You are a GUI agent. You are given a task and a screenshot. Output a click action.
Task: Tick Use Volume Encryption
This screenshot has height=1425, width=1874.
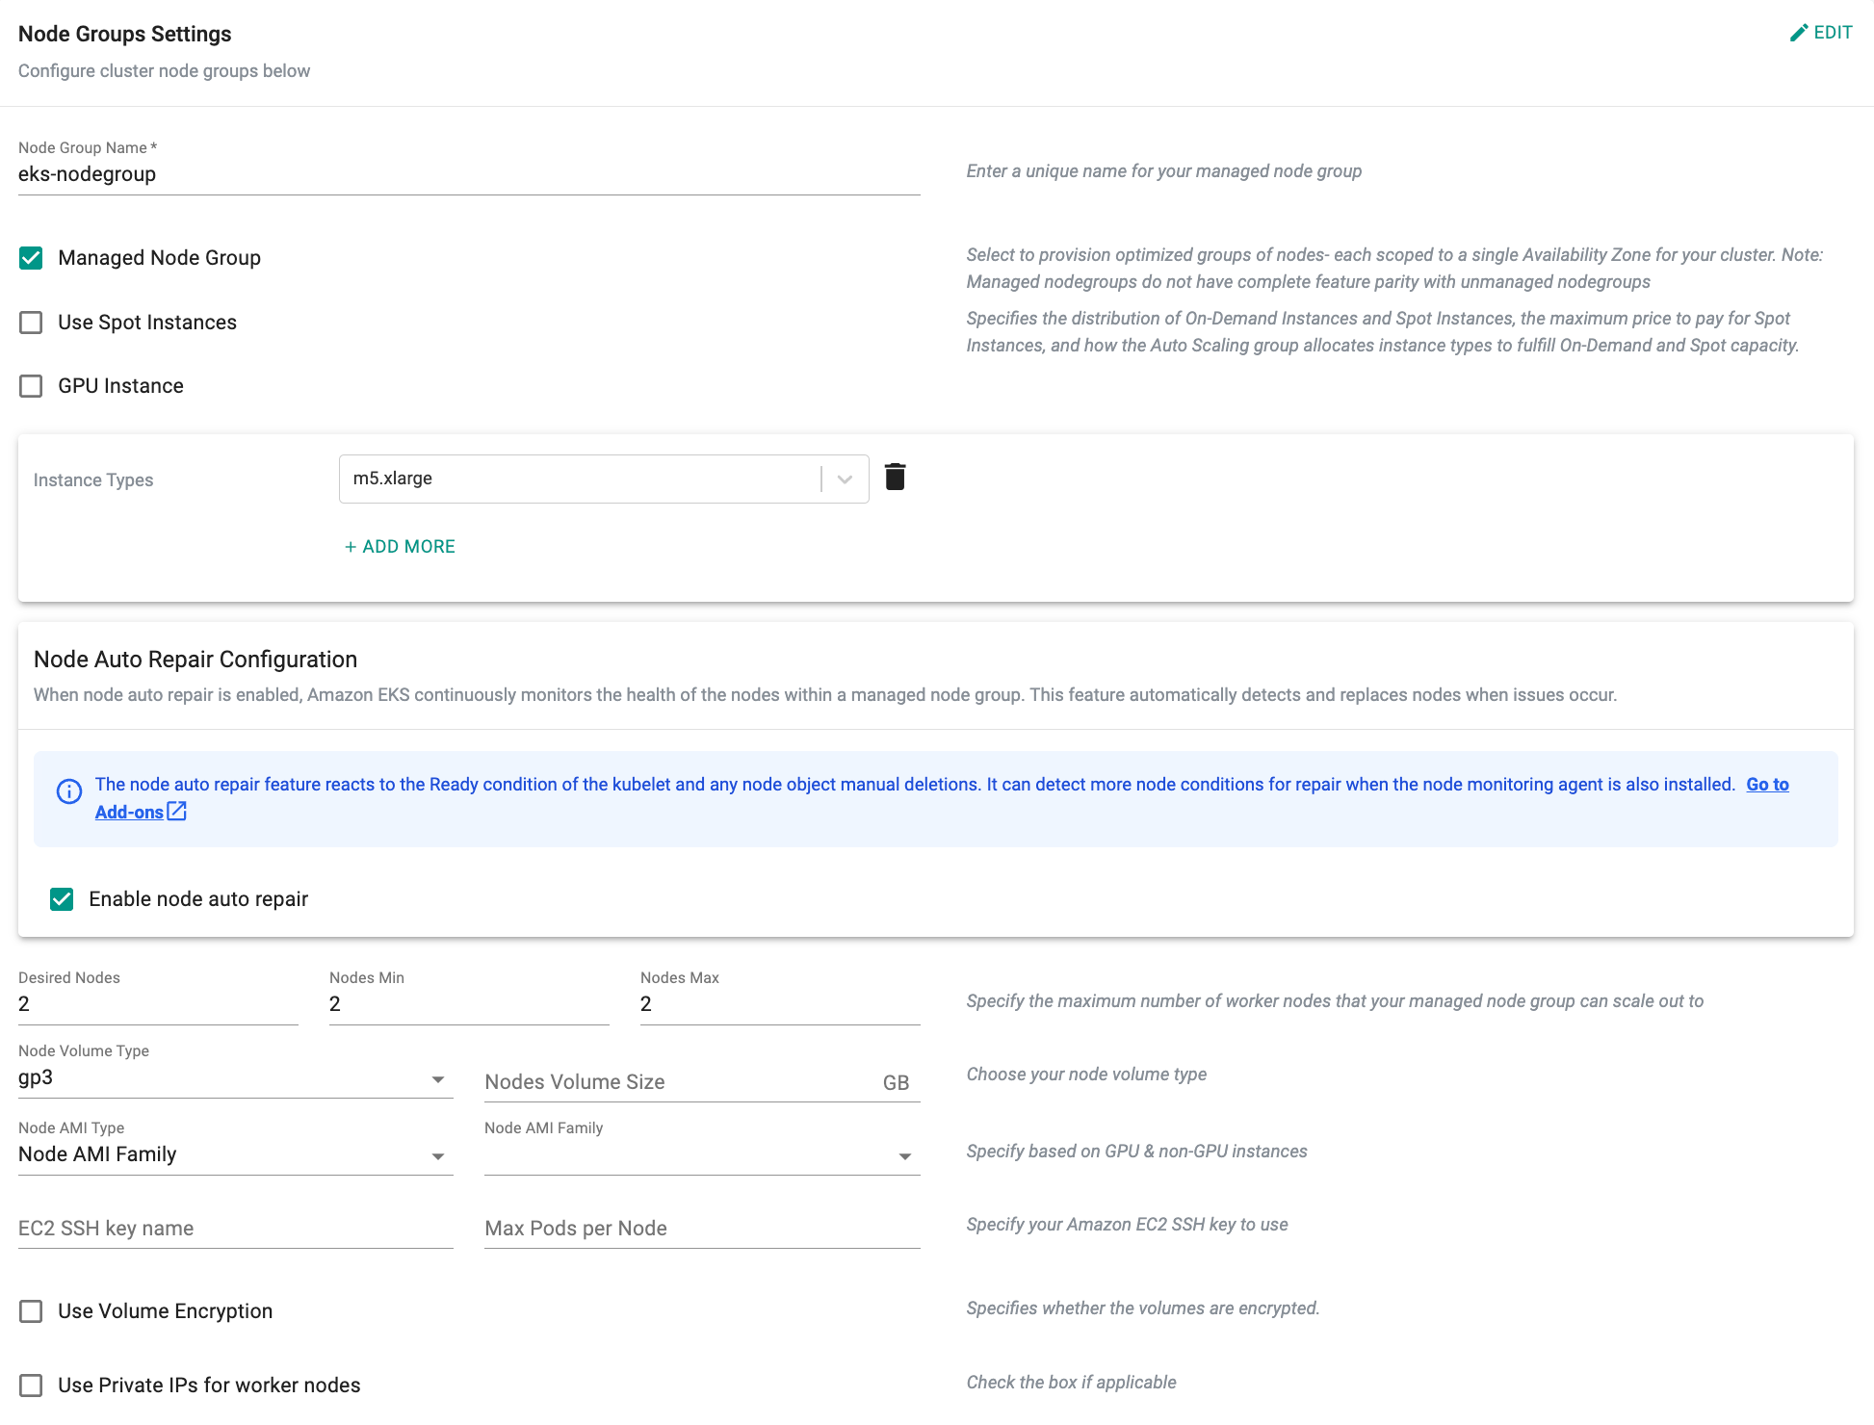pyautogui.click(x=32, y=1311)
